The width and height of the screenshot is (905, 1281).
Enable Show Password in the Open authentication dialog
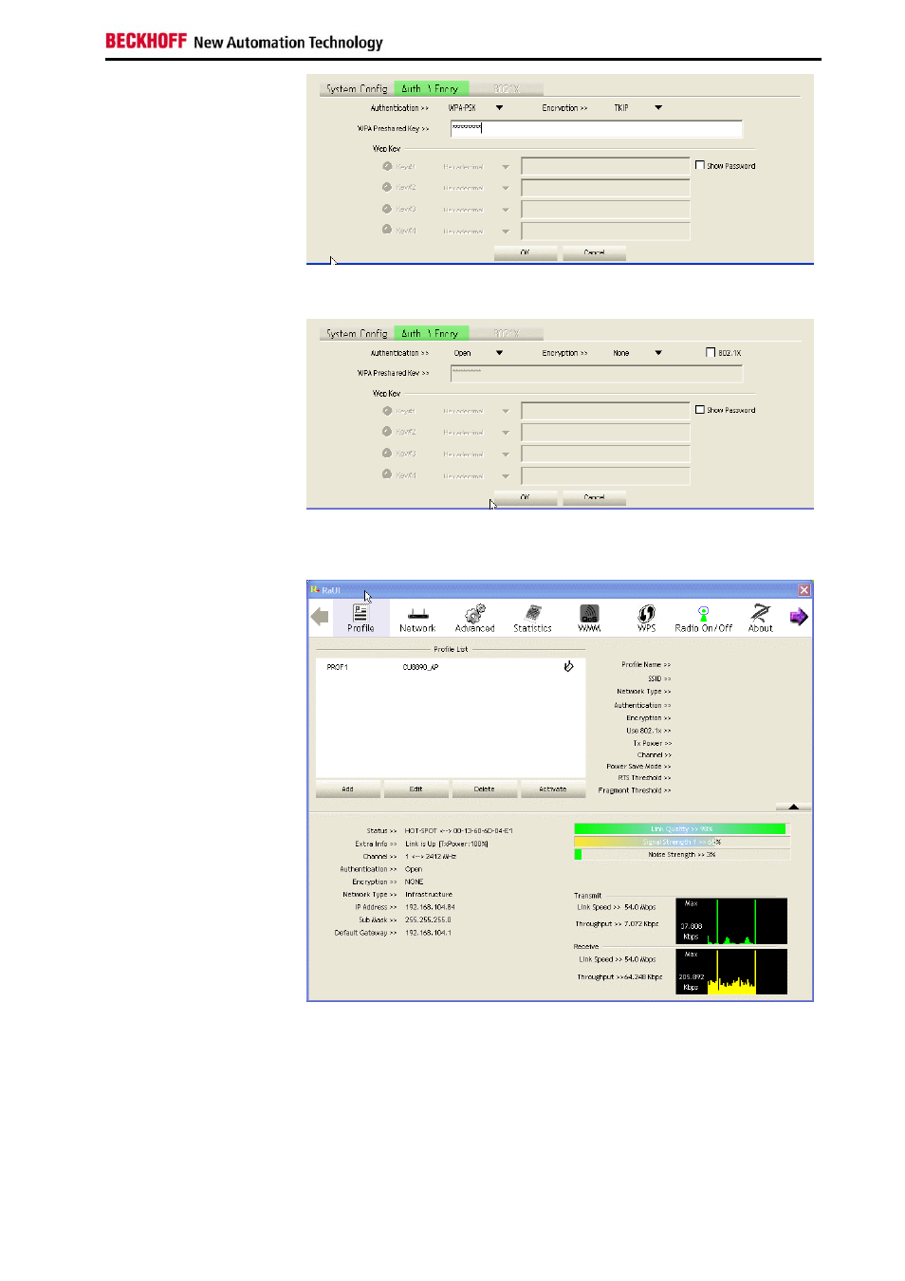pos(700,410)
